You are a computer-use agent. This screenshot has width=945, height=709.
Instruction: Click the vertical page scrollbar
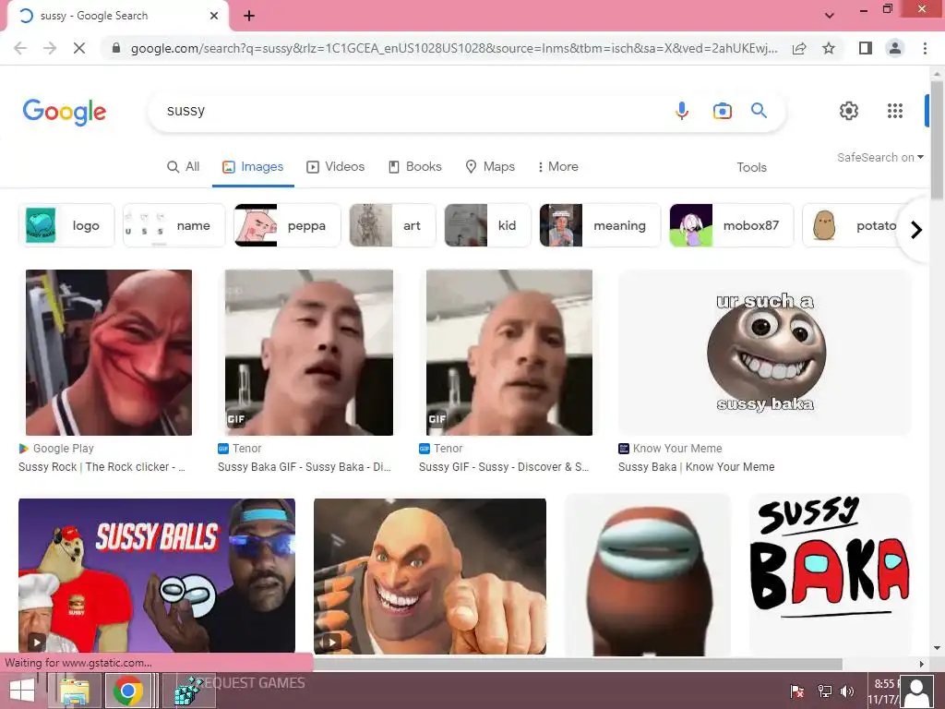pos(937,138)
